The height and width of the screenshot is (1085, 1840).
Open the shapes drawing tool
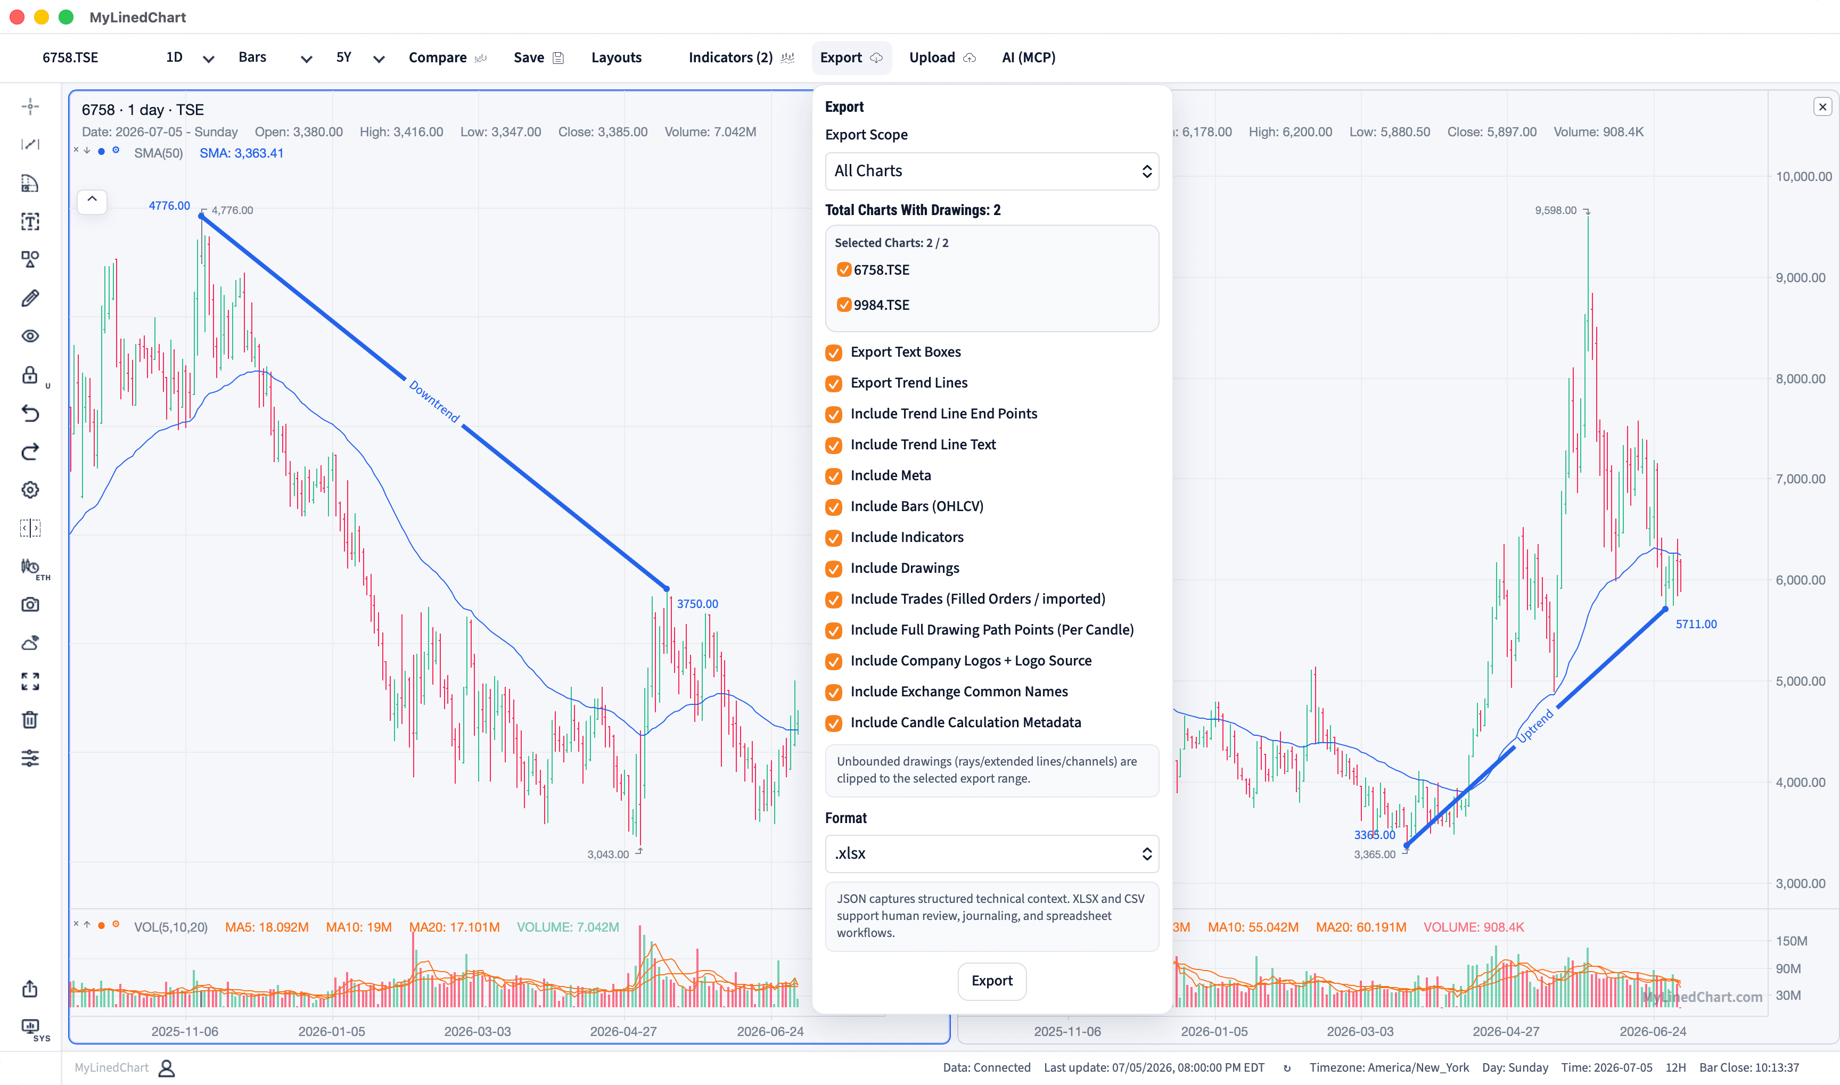click(x=30, y=260)
